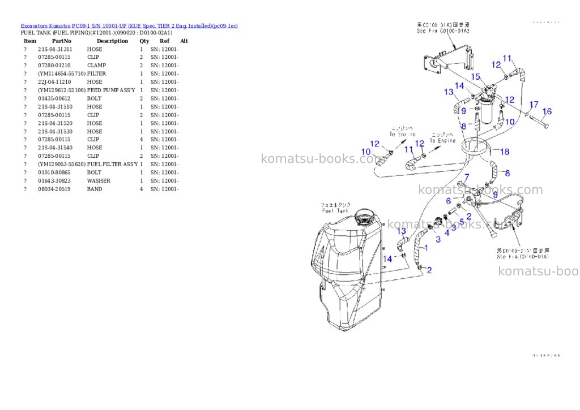Click callout number 15 in the diagram
Viewport: 580px width, 410px height.
(476, 77)
